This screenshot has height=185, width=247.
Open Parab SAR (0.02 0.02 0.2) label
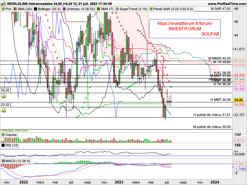pos(173,9)
